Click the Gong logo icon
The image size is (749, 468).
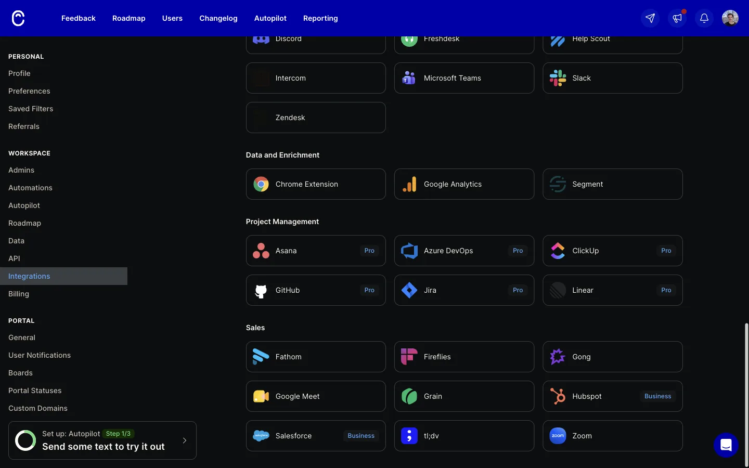point(558,357)
